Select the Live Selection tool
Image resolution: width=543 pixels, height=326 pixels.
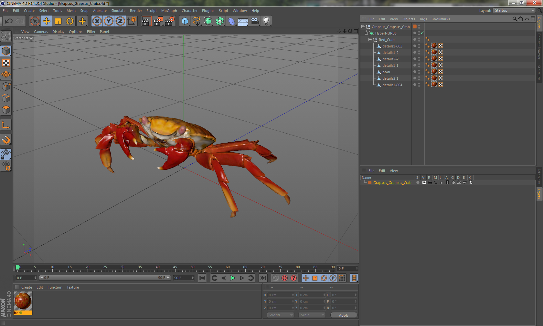tap(35, 21)
